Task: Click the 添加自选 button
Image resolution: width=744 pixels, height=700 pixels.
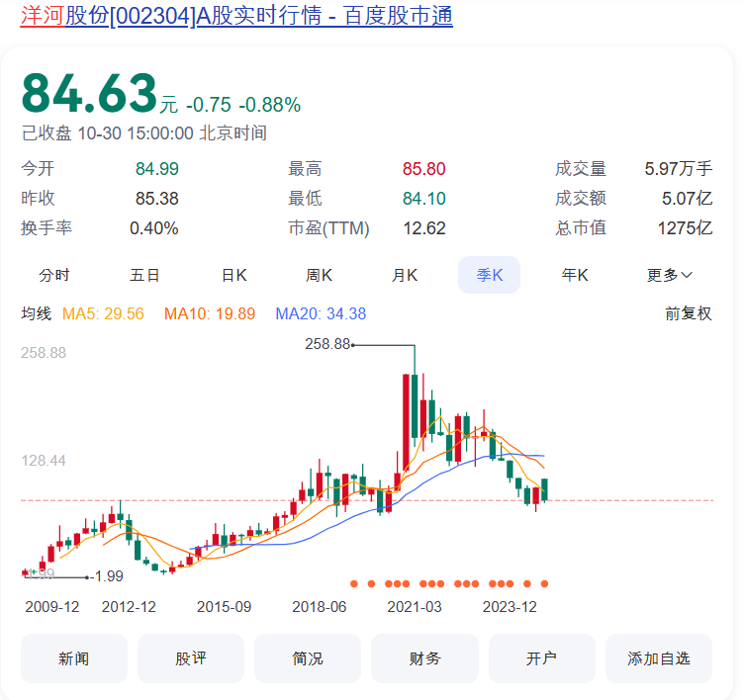Action: pyautogui.click(x=659, y=658)
